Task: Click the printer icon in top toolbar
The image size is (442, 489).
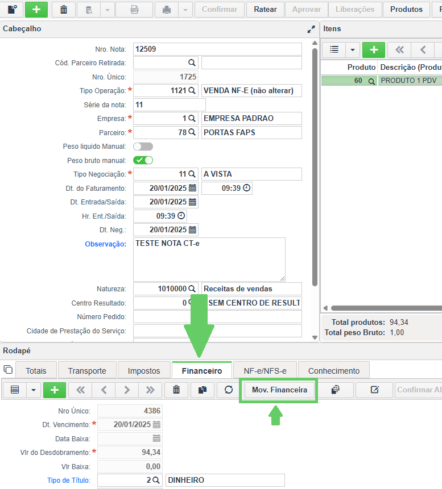Action: [x=167, y=9]
